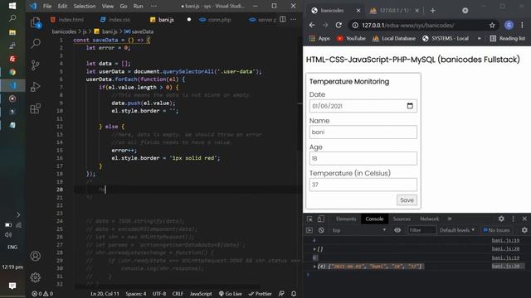Open the Run and Debug view
Viewport: 531px width, 298px height.
tap(35, 87)
